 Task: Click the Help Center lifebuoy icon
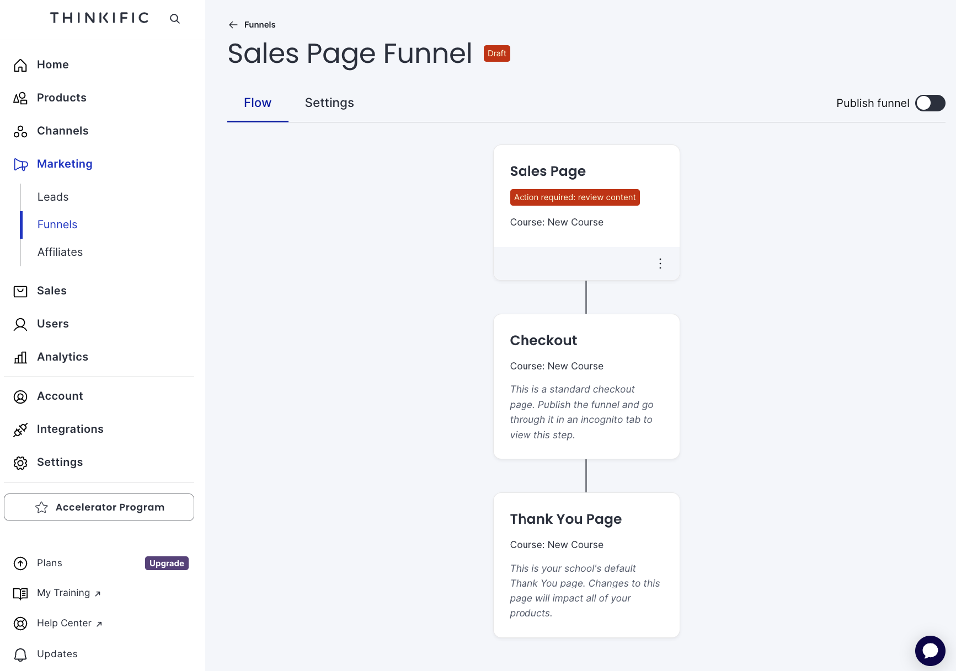[x=20, y=624]
